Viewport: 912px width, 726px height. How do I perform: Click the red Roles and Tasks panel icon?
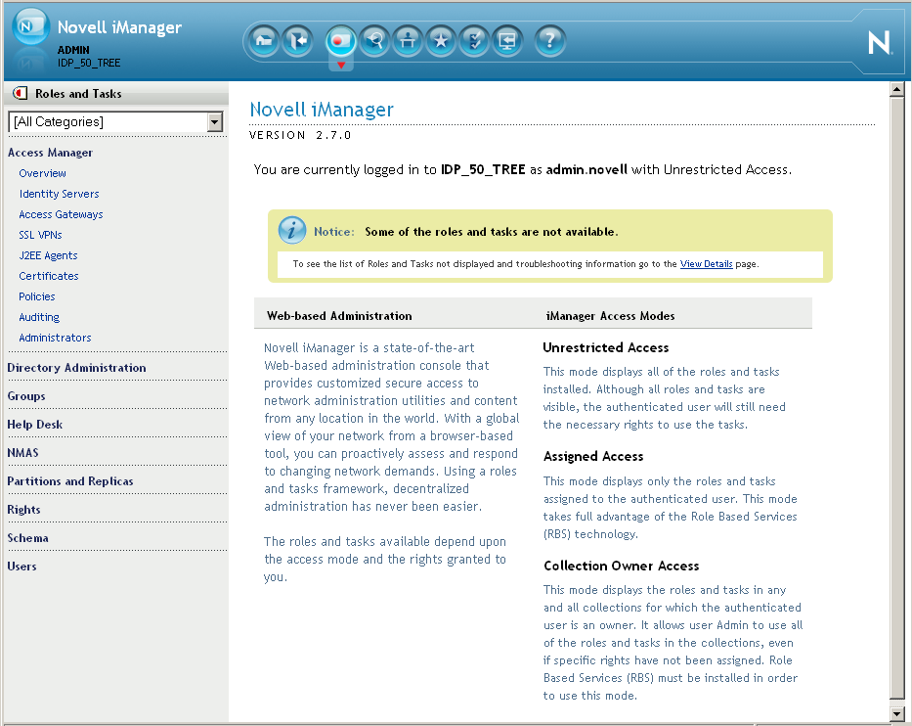point(21,93)
